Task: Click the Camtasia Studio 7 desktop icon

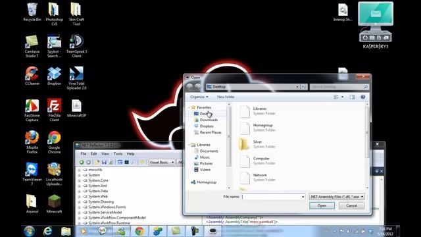Action: tap(32, 46)
